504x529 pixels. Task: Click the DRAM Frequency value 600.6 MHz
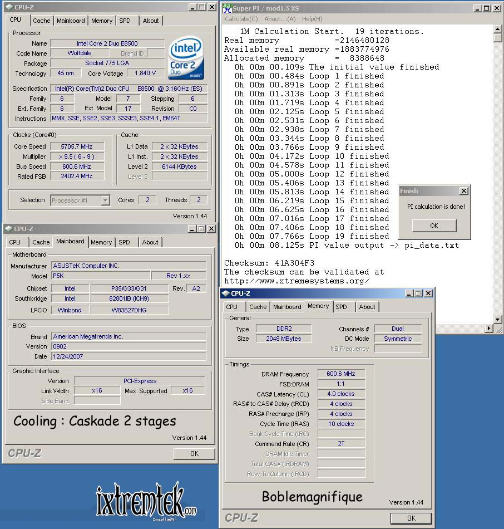click(x=341, y=374)
